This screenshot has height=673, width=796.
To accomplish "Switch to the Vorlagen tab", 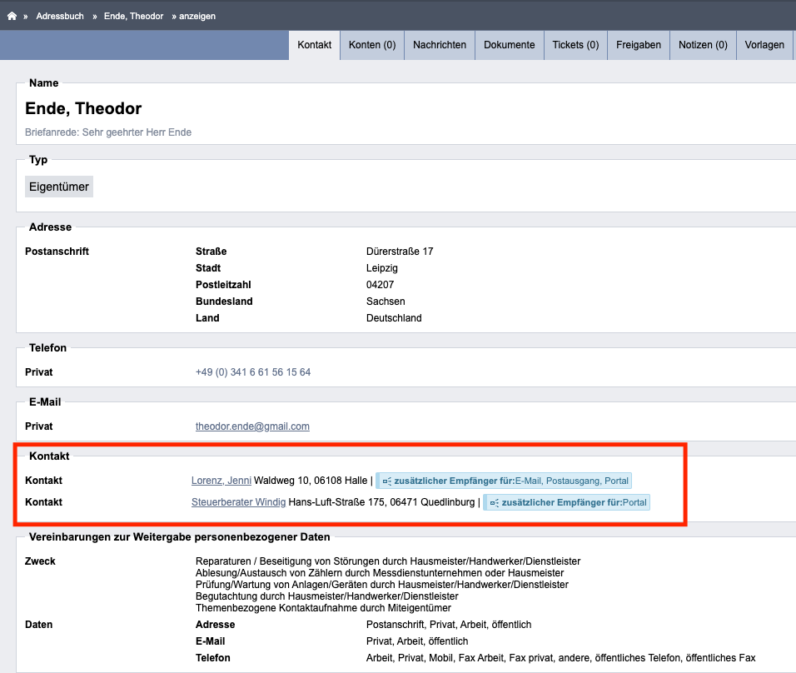I will coord(764,45).
